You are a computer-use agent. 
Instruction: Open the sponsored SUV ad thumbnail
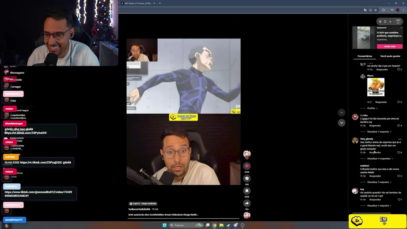pos(363,38)
